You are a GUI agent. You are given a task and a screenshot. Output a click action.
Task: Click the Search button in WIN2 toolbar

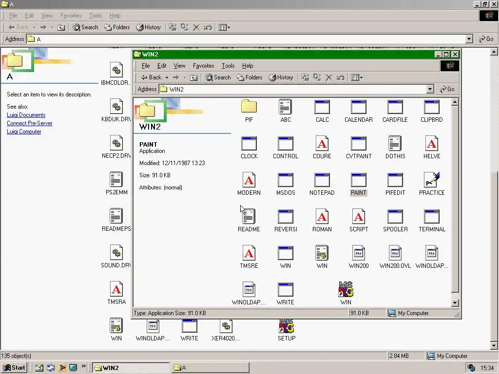[x=218, y=77]
